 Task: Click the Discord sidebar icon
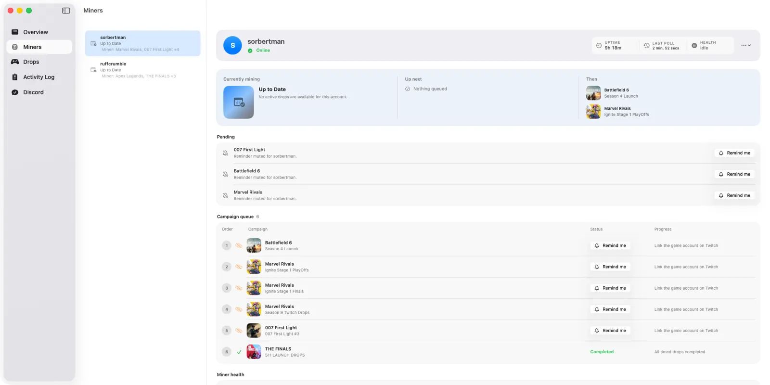[15, 92]
